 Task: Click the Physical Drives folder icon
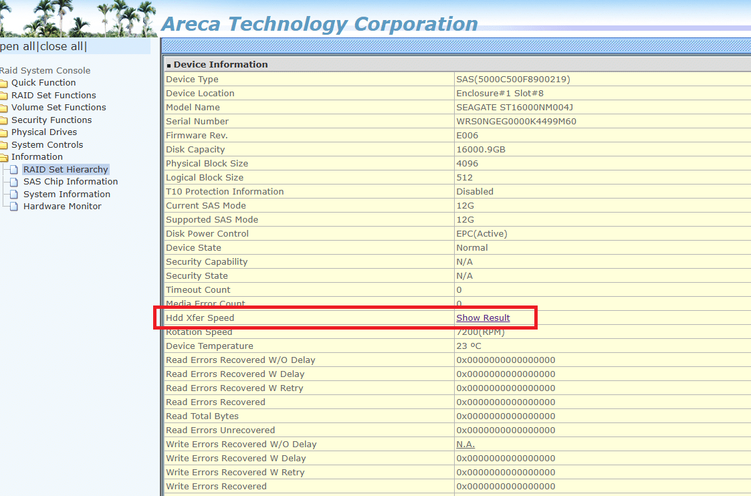(3, 132)
